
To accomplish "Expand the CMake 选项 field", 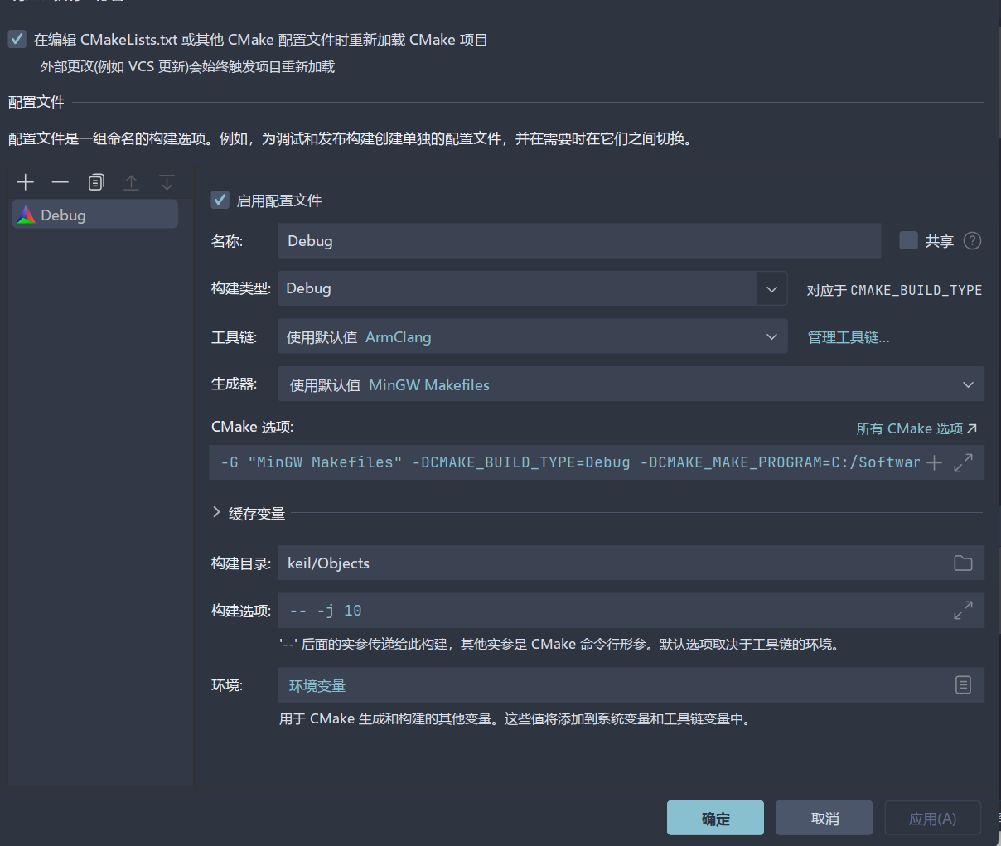I will coord(963,463).
